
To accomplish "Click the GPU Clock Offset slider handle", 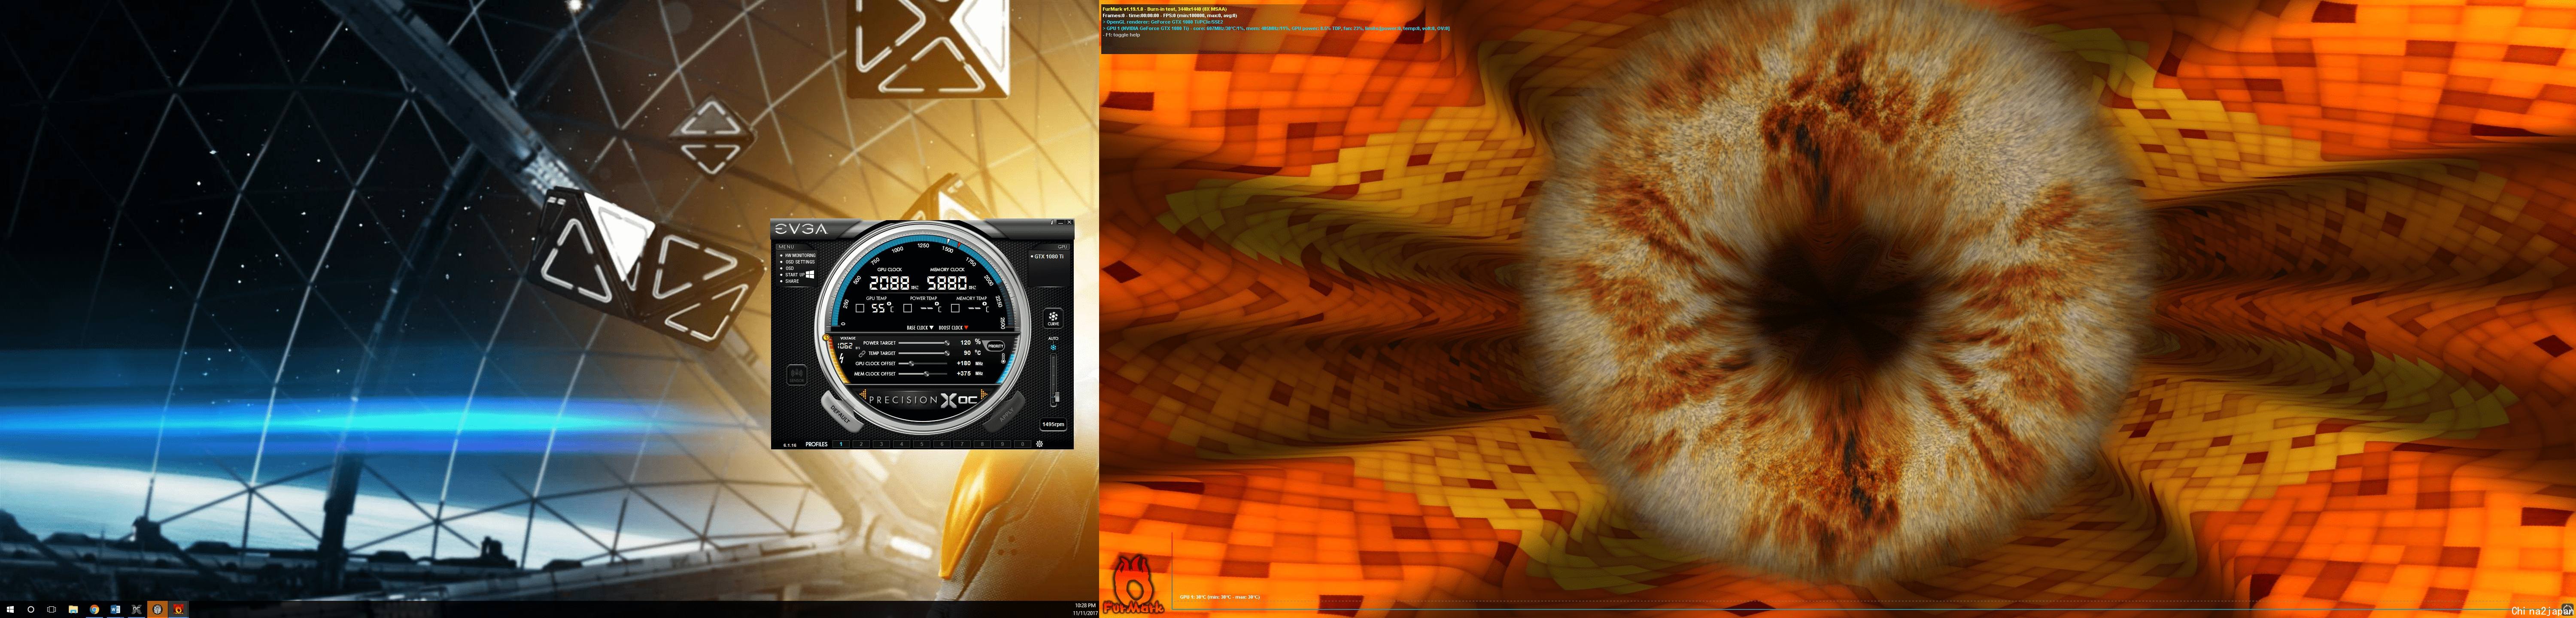I will pos(912,364).
